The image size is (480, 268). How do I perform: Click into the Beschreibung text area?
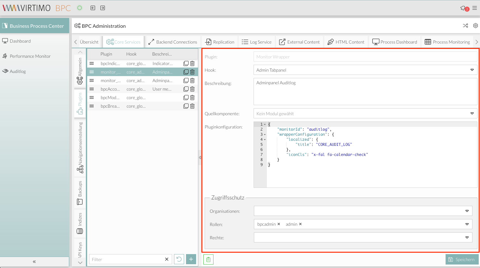coord(365,92)
